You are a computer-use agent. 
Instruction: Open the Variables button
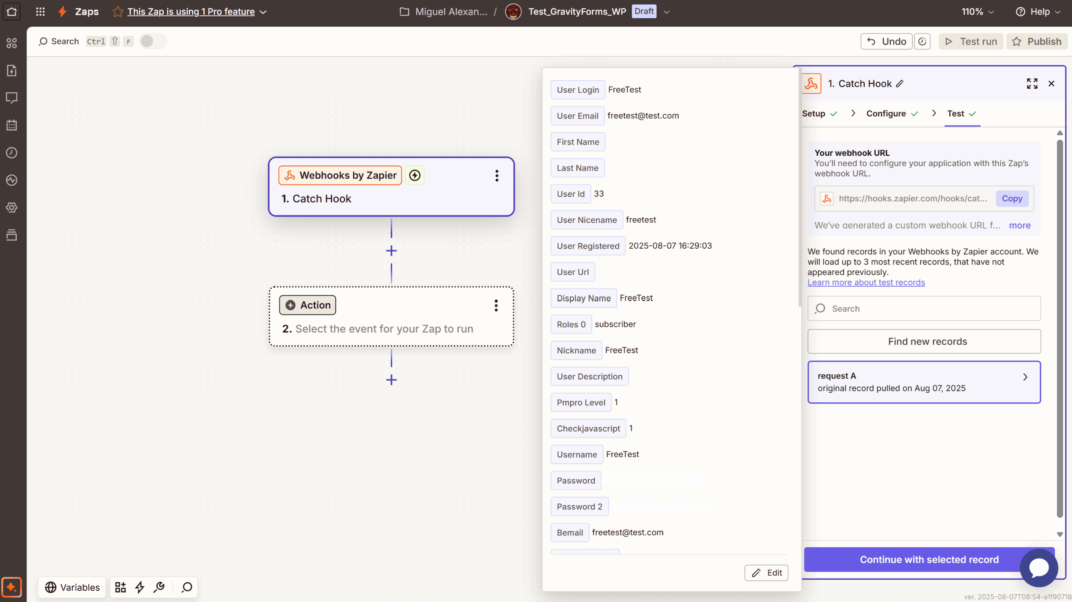(72, 587)
